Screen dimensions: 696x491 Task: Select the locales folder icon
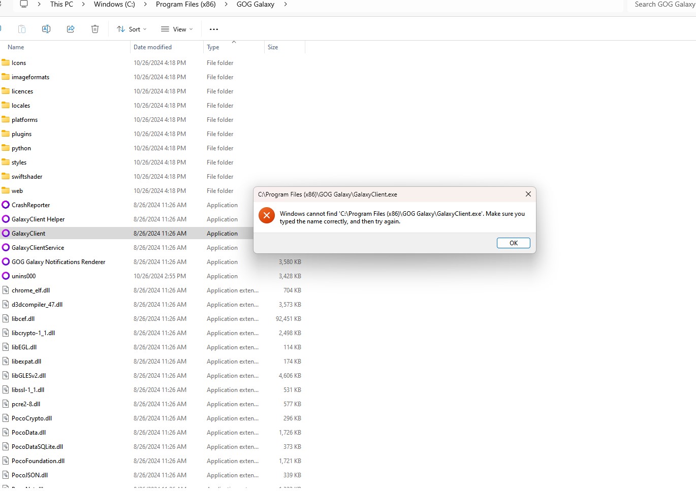(6, 105)
